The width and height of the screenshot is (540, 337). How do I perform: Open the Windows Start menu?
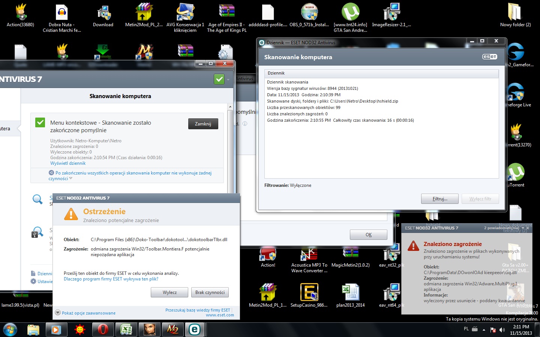pos(10,330)
